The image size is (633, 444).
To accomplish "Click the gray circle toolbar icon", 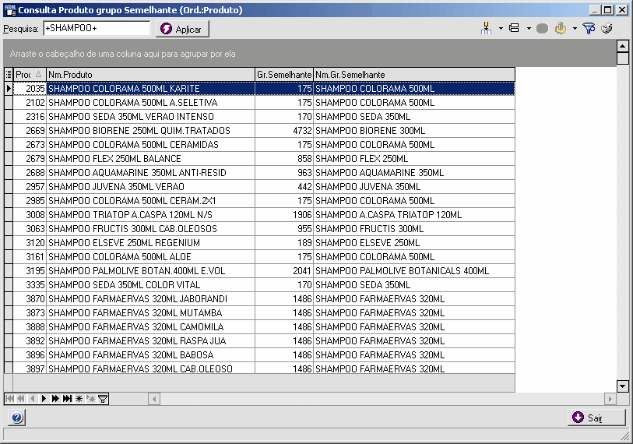I will click(x=542, y=28).
